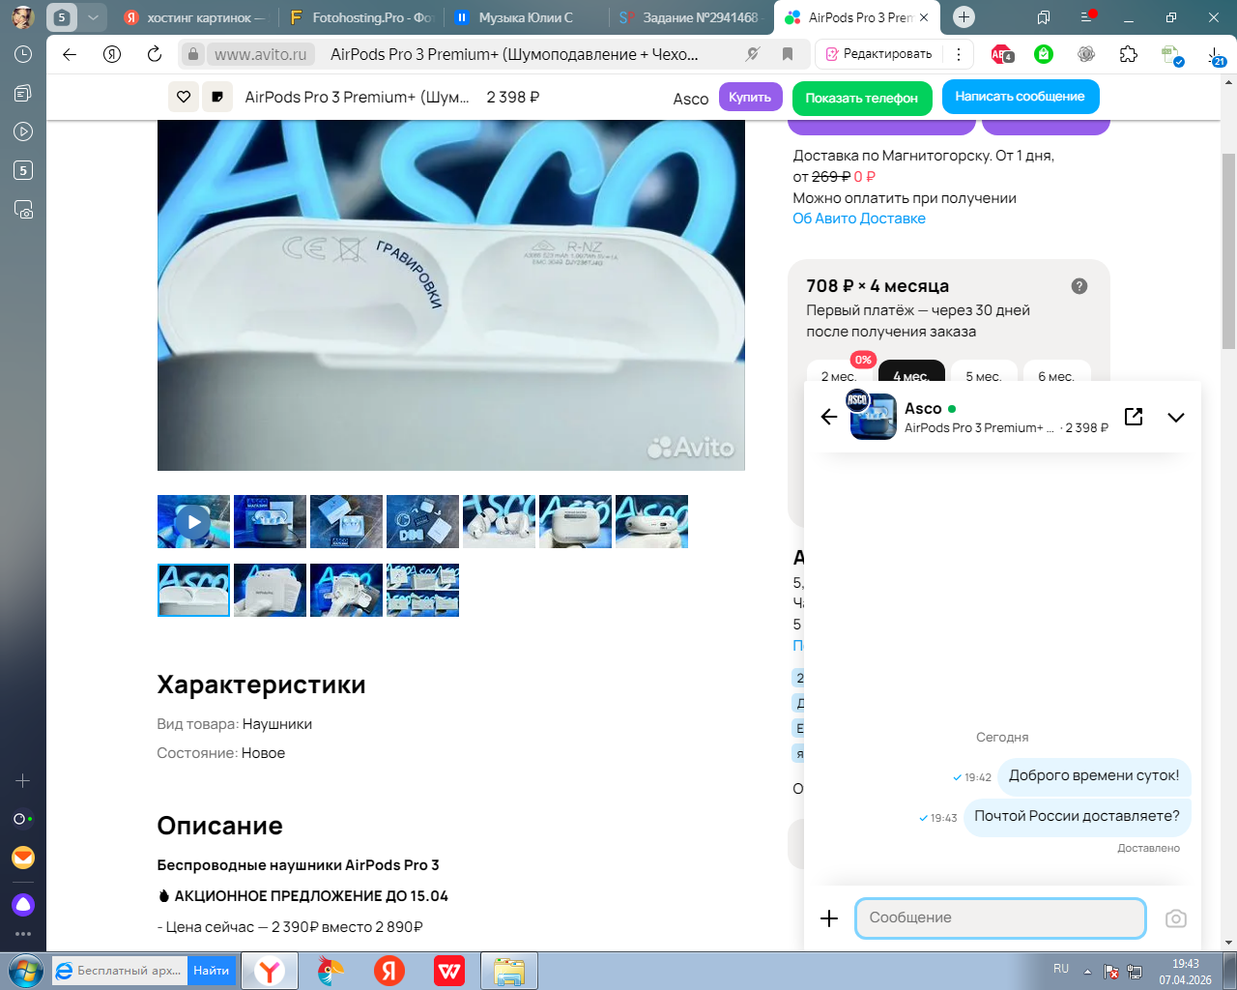Open the Об Авито Доставке link
Image resolution: width=1237 pixels, height=990 pixels.
[x=859, y=218]
